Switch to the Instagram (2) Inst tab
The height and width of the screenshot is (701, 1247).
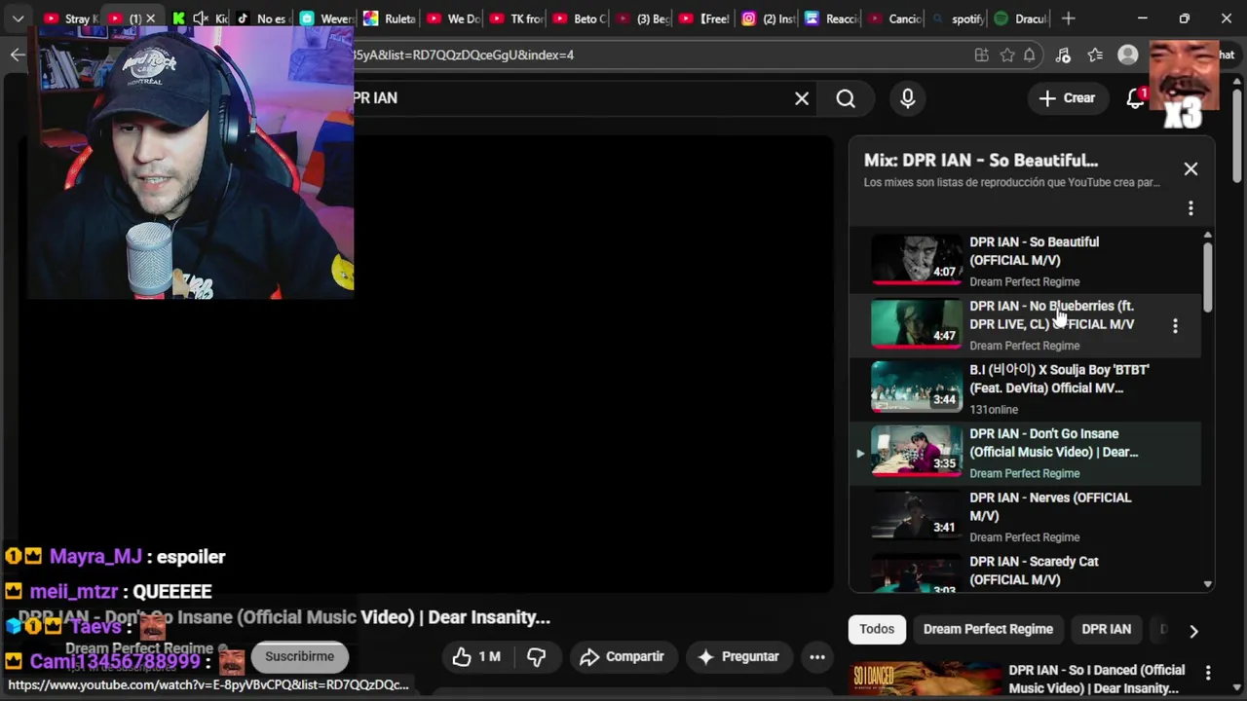770,18
